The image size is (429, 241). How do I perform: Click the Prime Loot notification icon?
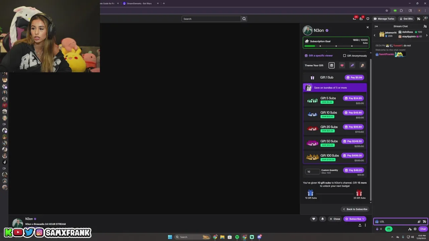pos(355,19)
